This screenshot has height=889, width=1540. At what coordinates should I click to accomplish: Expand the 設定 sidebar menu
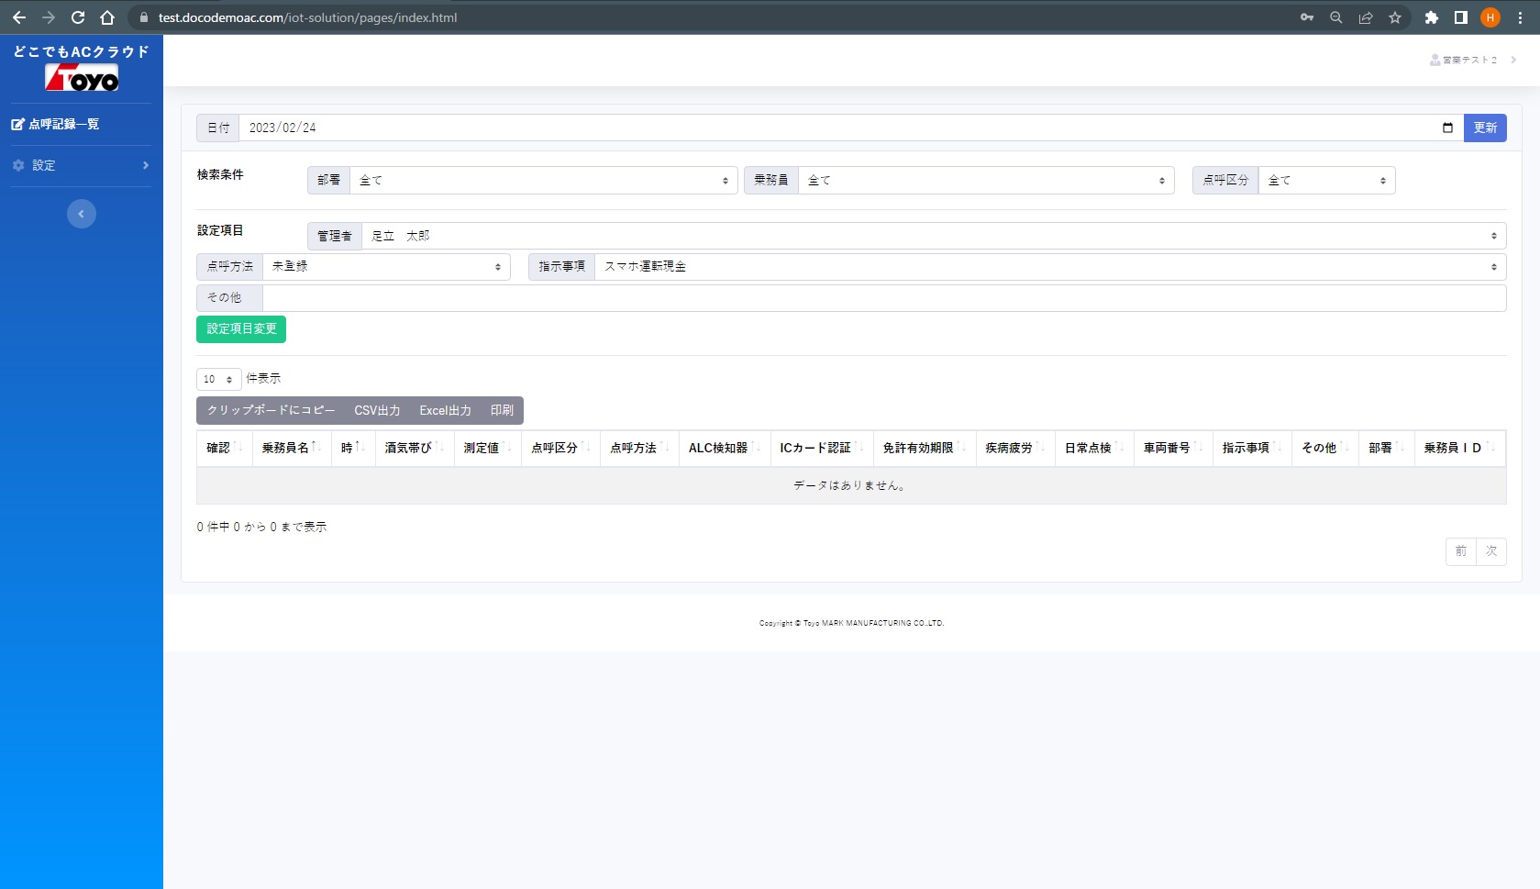click(81, 165)
